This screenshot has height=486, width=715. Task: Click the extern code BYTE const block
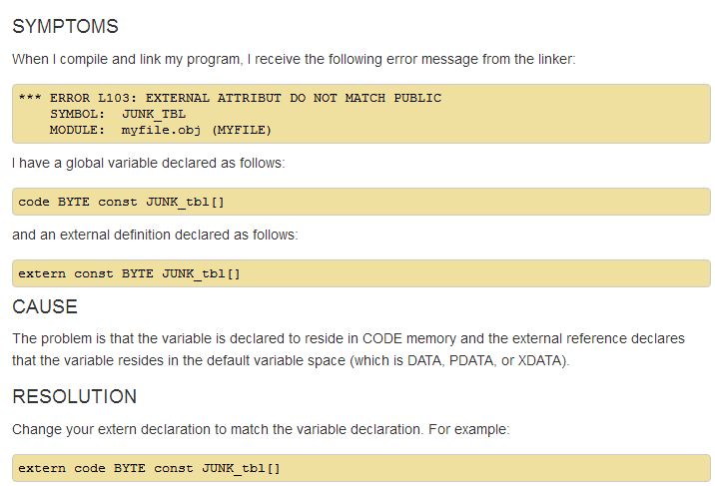pyautogui.click(x=361, y=468)
